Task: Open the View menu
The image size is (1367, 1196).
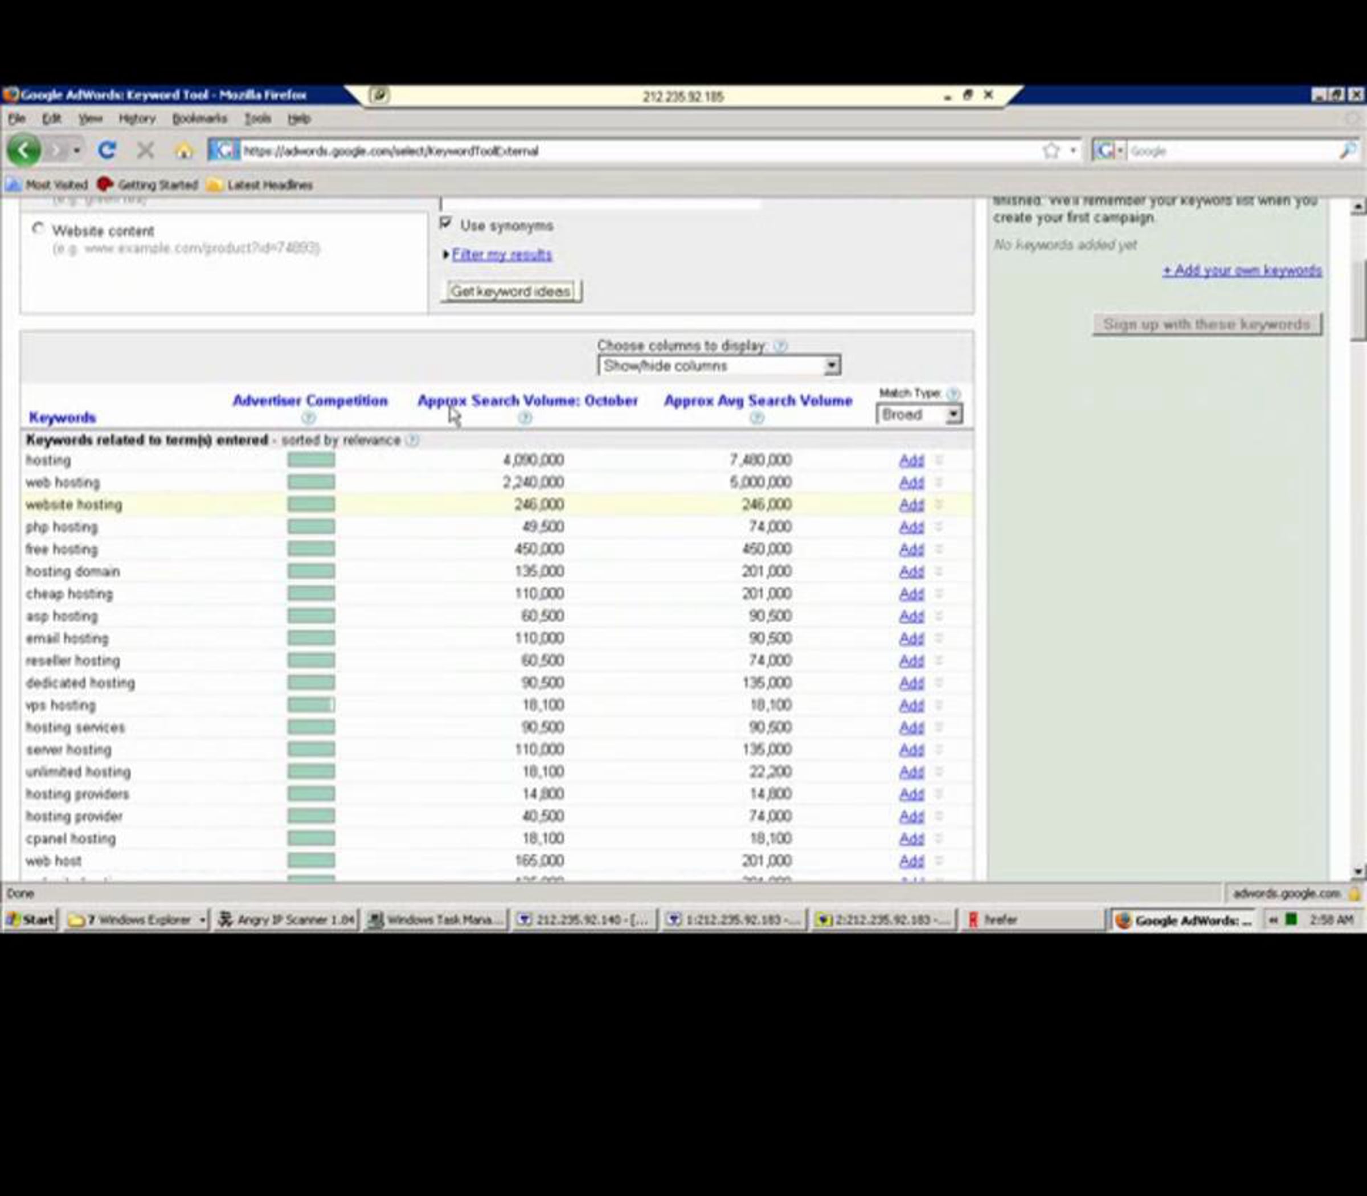Action: pos(90,119)
